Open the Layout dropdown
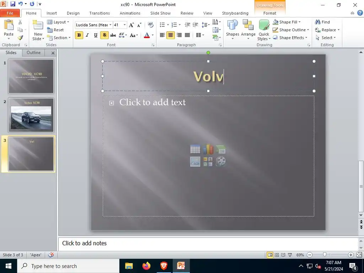The height and width of the screenshot is (273, 364). pos(58,22)
